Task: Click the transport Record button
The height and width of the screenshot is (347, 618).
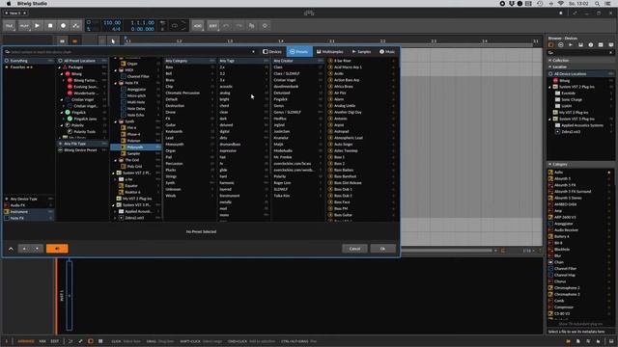Action: pyautogui.click(x=63, y=26)
